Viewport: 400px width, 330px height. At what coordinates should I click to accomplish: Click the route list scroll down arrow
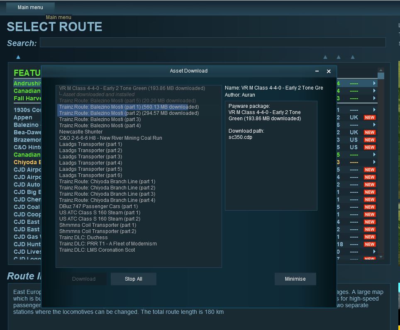pyautogui.click(x=380, y=257)
